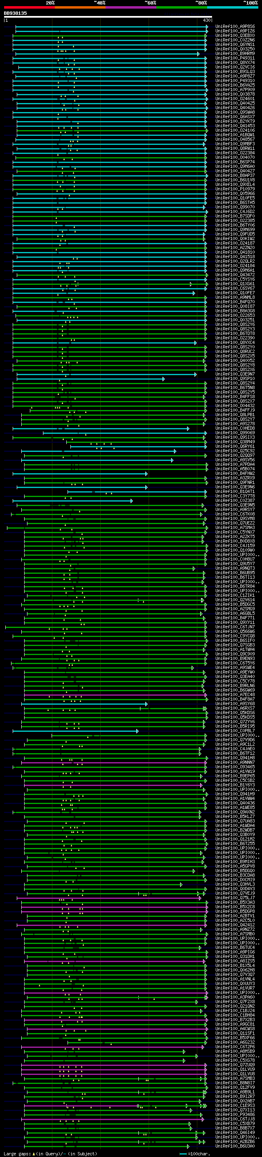The width and height of the screenshot is (262, 1157).
Task: Click the purple ~60% identity color bar
Action: pos(131,7)
